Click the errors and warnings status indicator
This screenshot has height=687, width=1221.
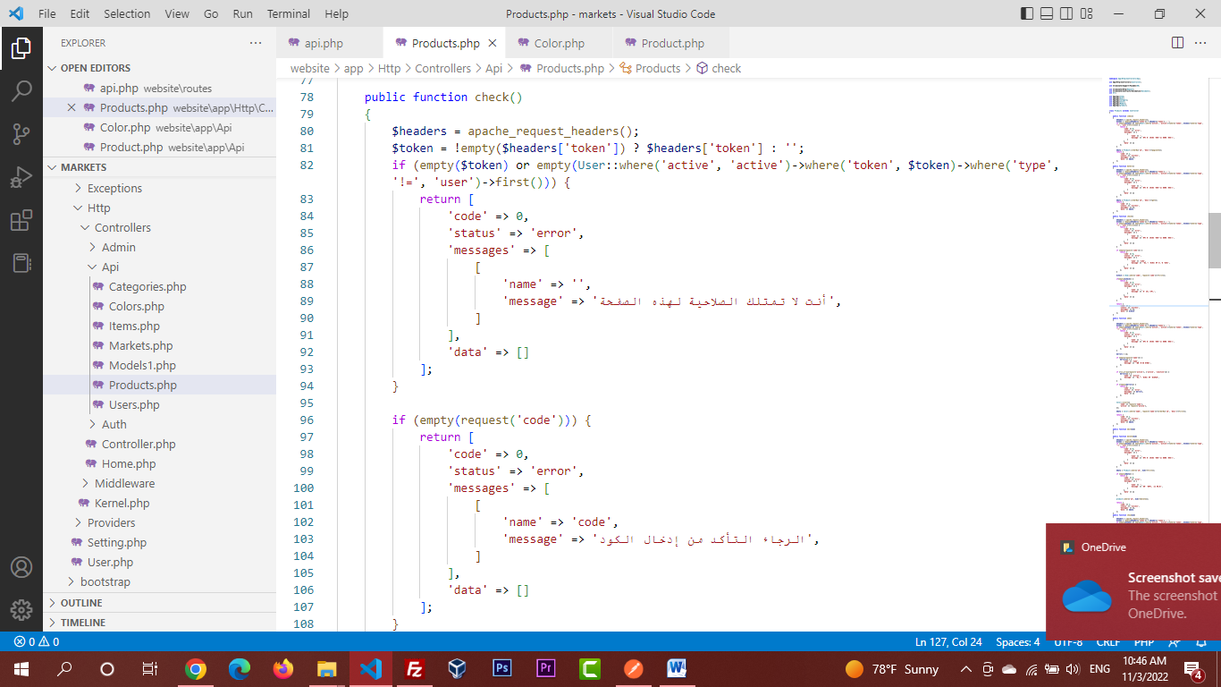[x=37, y=641]
